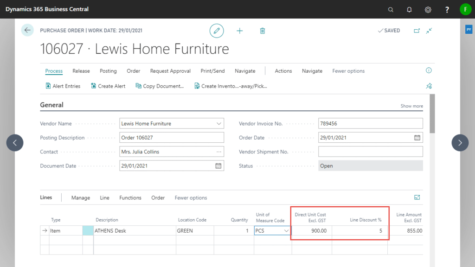This screenshot has width=475, height=267.
Task: Open the Order Date calendar picker
Action: [x=417, y=137]
